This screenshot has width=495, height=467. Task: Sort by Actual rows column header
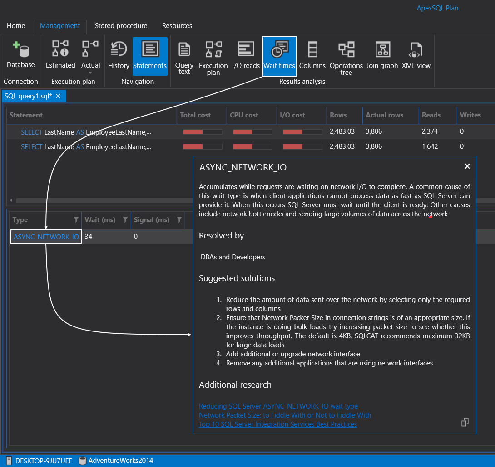pos(391,115)
